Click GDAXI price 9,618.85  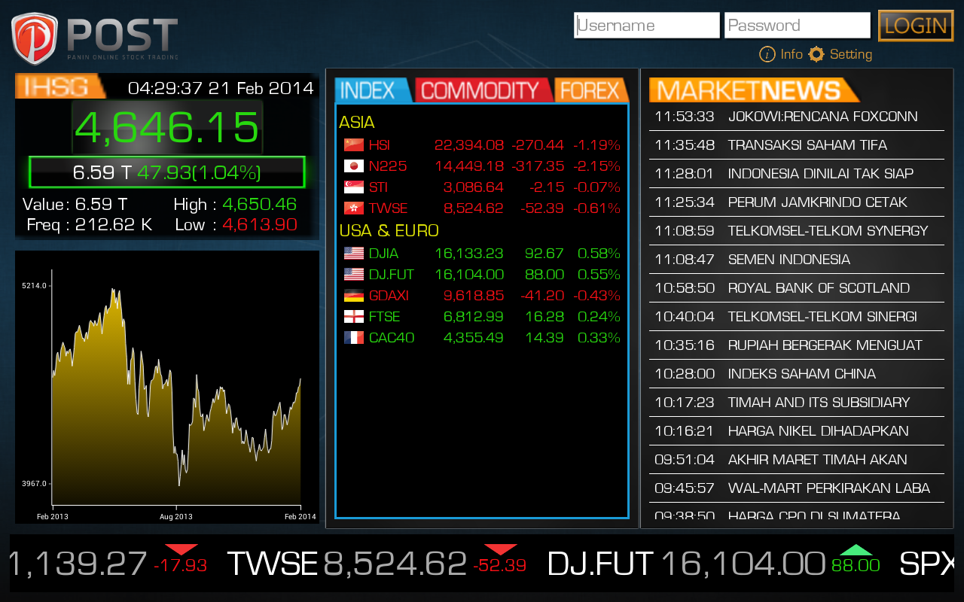coord(474,296)
